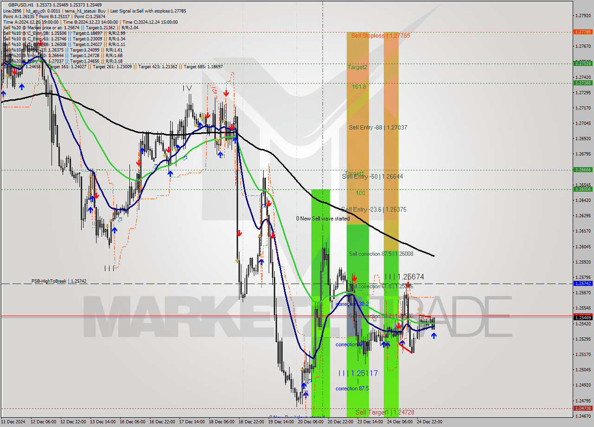Click the green 1.26666 price tag

583,169
